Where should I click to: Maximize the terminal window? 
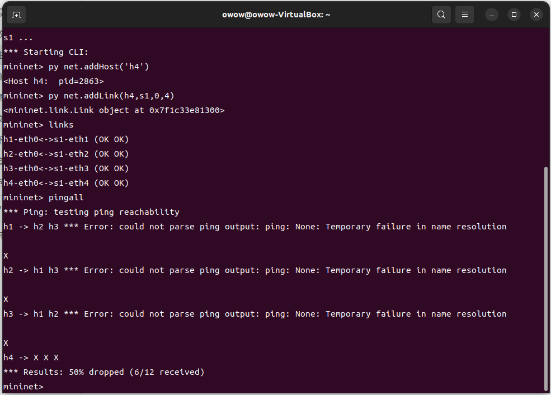point(514,15)
